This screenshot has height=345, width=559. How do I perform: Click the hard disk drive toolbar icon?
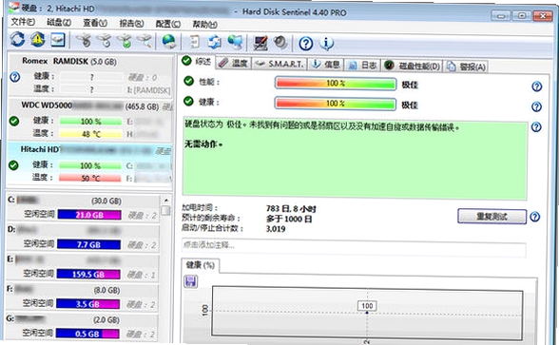tap(57, 40)
